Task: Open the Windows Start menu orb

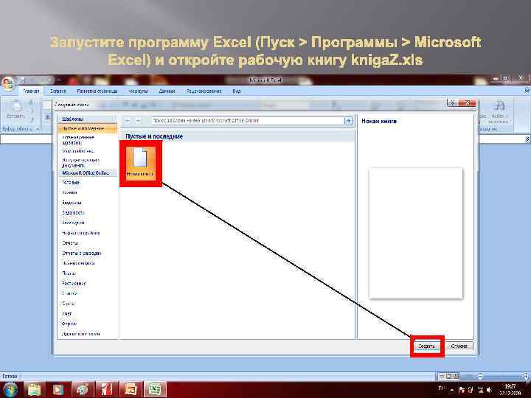Action: coord(10,390)
